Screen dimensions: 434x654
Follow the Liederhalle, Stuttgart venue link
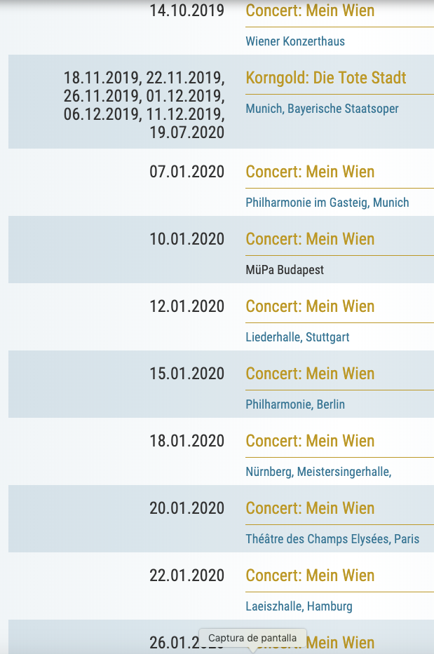pyautogui.click(x=297, y=337)
